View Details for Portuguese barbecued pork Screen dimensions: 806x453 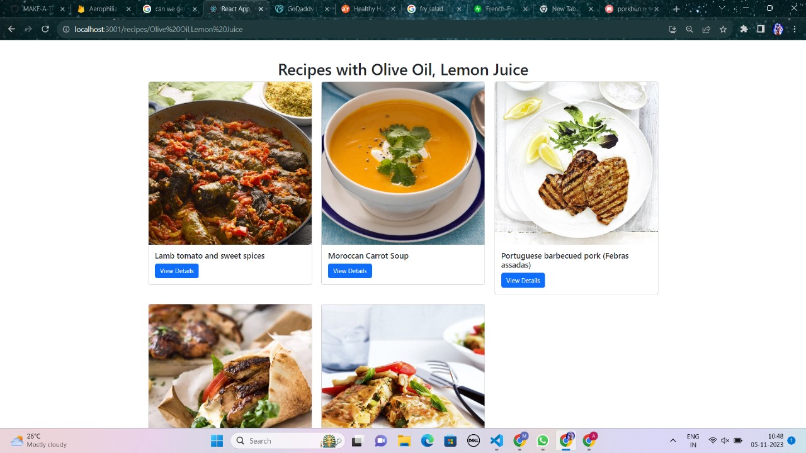point(523,281)
